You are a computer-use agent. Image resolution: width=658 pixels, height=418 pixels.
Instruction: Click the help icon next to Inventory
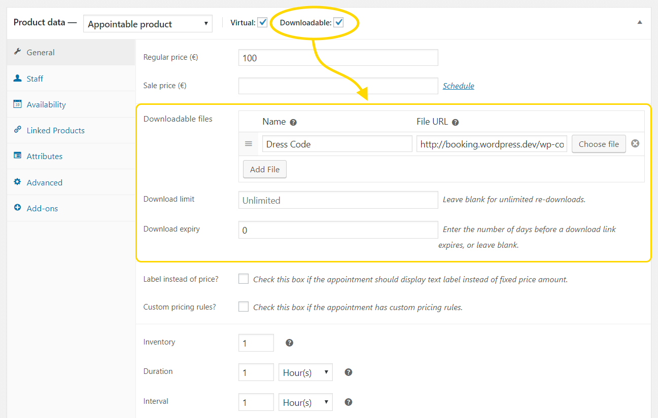tap(290, 343)
